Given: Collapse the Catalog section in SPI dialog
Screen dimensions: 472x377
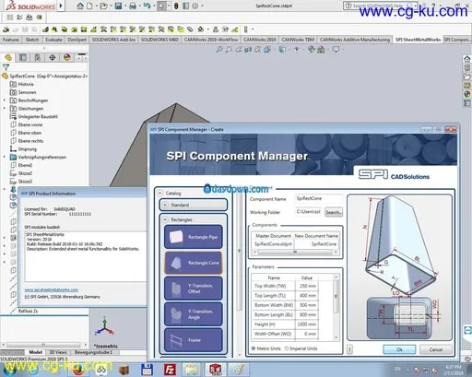Looking at the screenshot, I should (160, 194).
